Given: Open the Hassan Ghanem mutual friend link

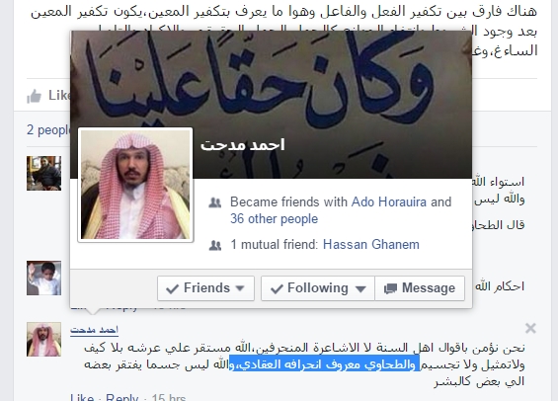Looking at the screenshot, I should click(x=371, y=245).
